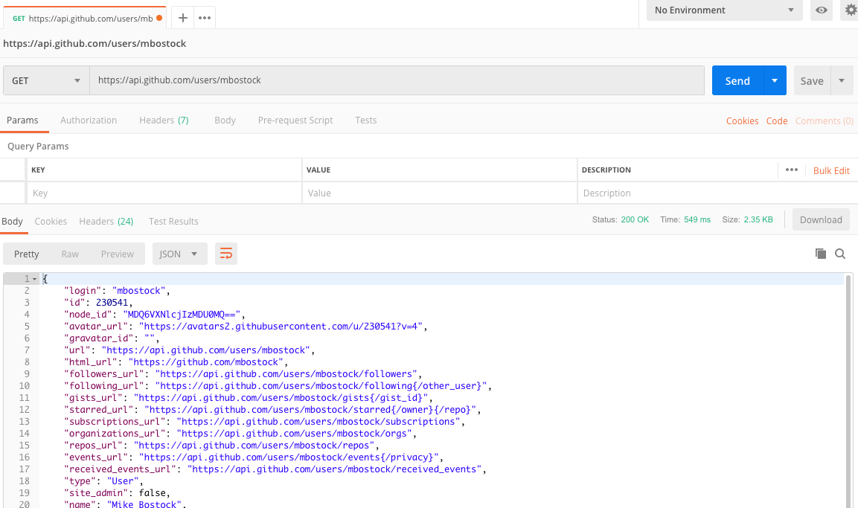Click the "site_admin": false line

click(117, 493)
